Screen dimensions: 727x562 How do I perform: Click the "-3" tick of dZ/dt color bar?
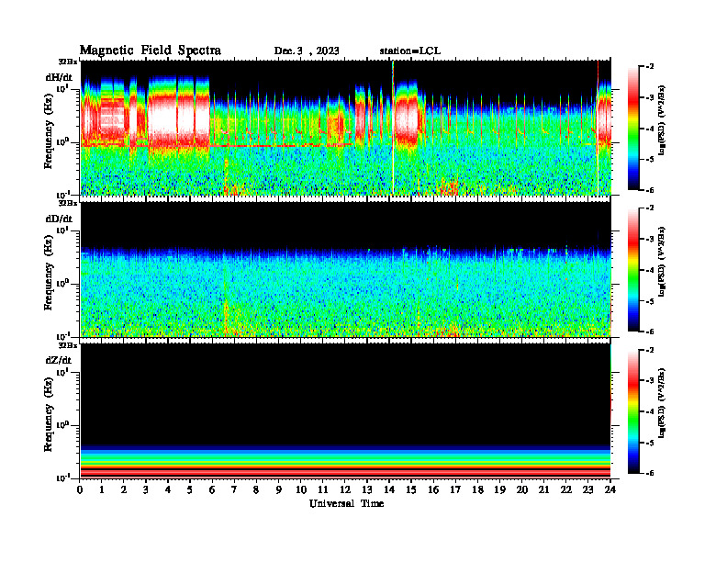650,381
